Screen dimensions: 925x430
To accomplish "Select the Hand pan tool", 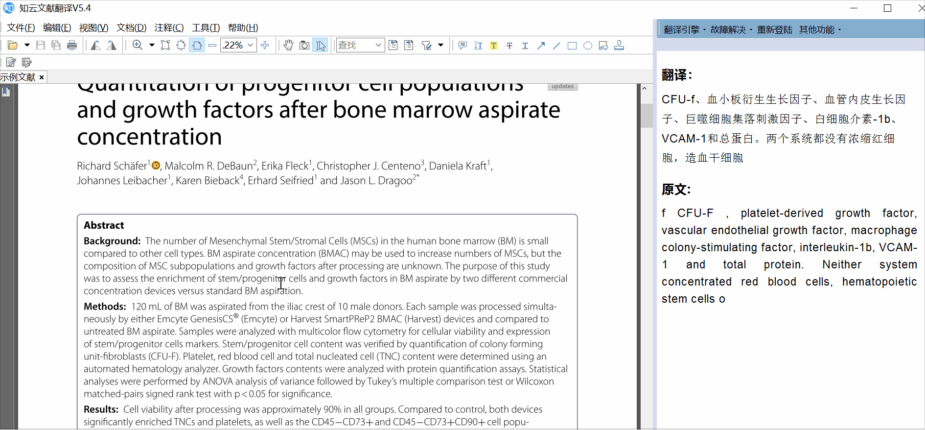I will 289,46.
